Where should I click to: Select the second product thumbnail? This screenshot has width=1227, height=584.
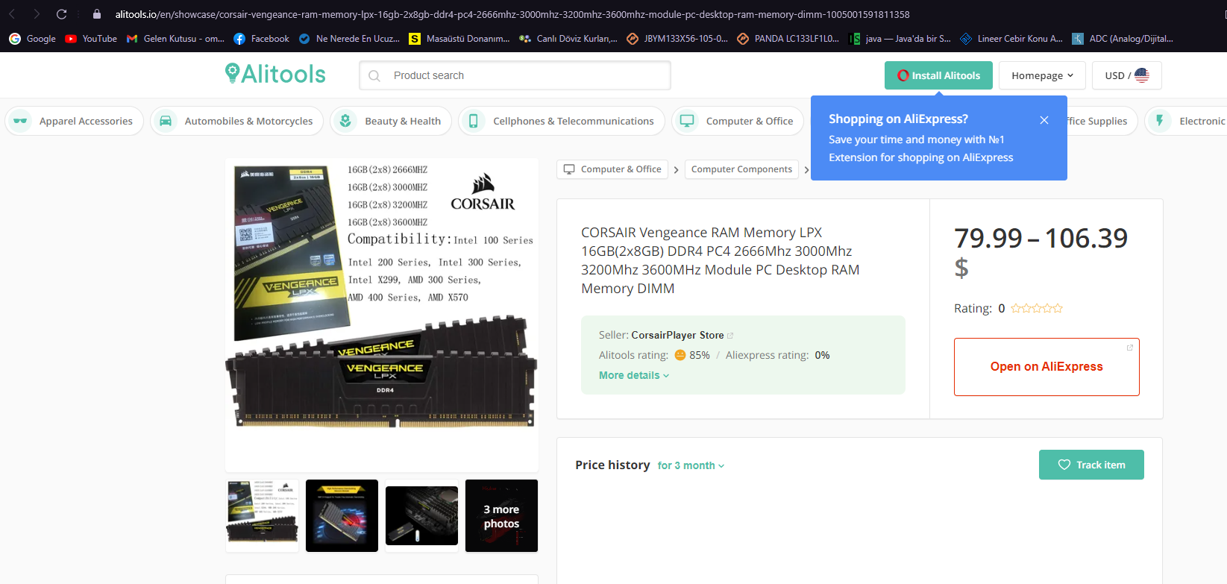(x=342, y=515)
